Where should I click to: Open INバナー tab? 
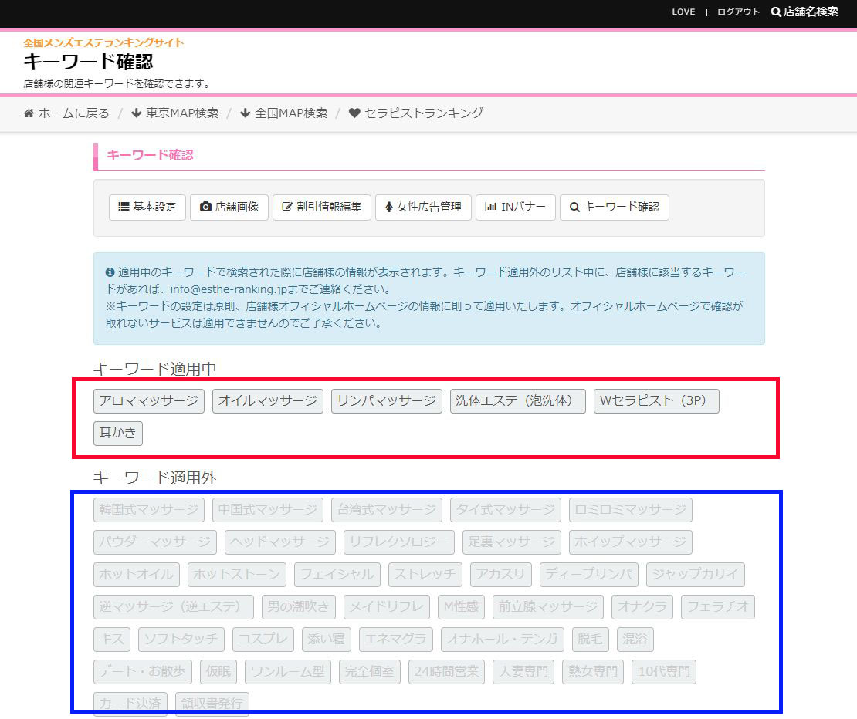tap(516, 208)
